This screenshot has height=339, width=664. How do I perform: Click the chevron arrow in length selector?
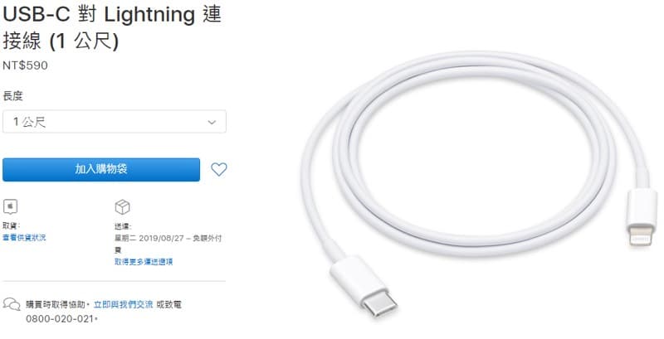pyautogui.click(x=212, y=123)
